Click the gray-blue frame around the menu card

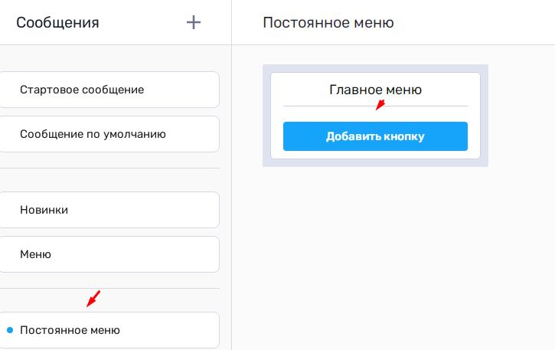pyautogui.click(x=266, y=115)
